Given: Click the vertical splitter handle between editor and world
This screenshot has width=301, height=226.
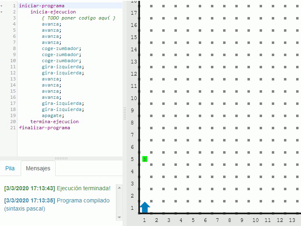Looking at the screenshot, I should [x=125, y=113].
